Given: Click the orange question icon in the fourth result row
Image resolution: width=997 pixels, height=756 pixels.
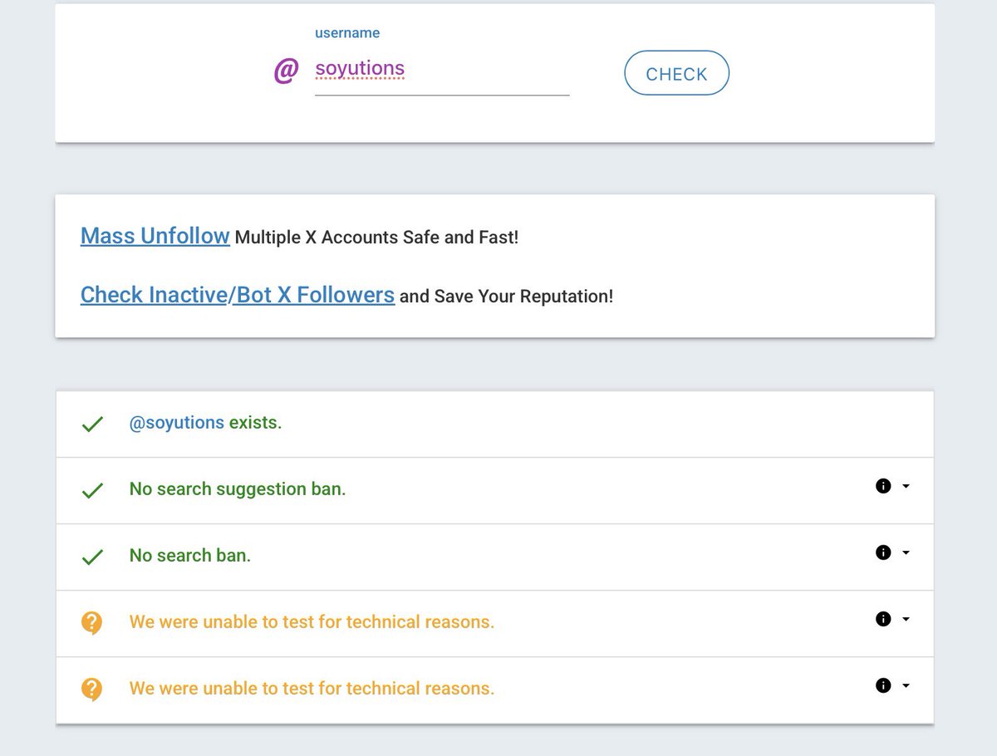Looking at the screenshot, I should point(92,622).
